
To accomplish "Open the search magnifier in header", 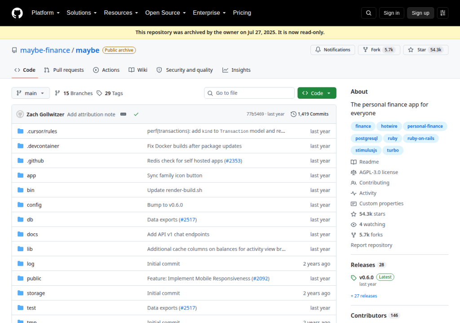I will coord(368,13).
